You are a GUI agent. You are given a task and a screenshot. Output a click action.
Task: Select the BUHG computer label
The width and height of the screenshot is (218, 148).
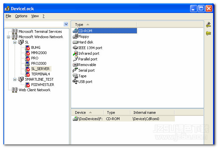[36, 47]
